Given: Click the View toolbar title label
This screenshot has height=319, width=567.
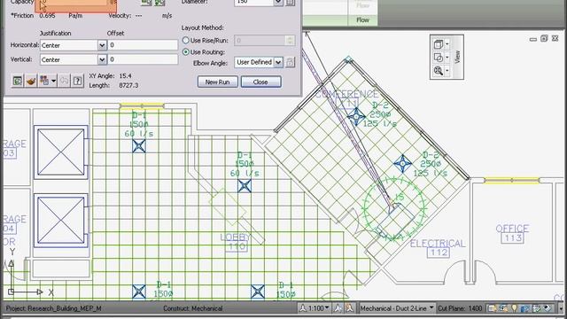Looking at the screenshot, I should (x=457, y=57).
